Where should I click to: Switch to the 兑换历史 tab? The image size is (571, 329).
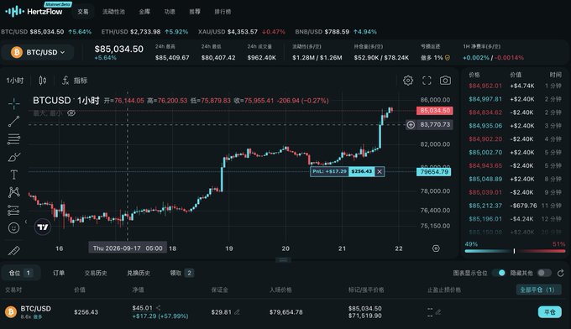[139, 273]
